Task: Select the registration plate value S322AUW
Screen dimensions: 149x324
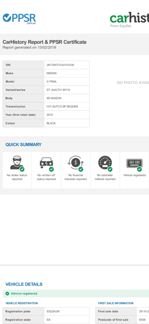Action: pyautogui.click(x=53, y=311)
